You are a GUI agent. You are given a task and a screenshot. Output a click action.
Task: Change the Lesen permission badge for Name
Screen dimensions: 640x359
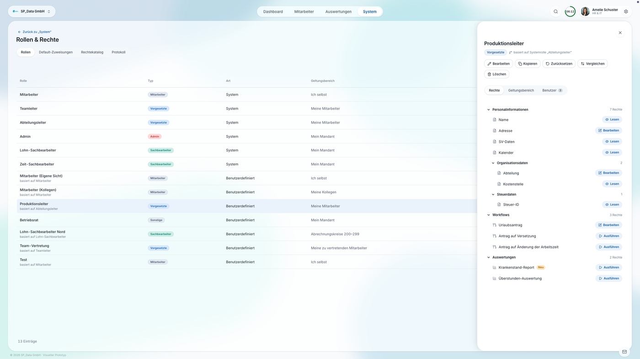(612, 120)
